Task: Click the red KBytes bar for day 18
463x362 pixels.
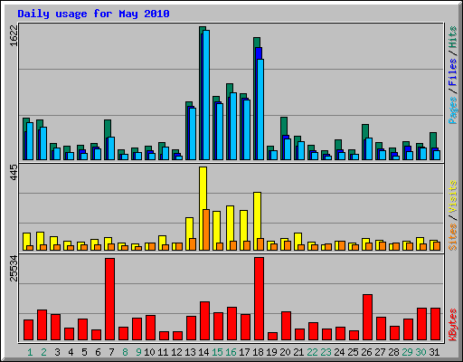Action: [259, 299]
